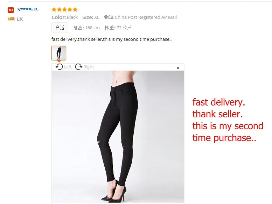Image resolution: width=272 pixels, height=204 pixels.
Task: Click the A3 member level badge
Action: point(11,10)
